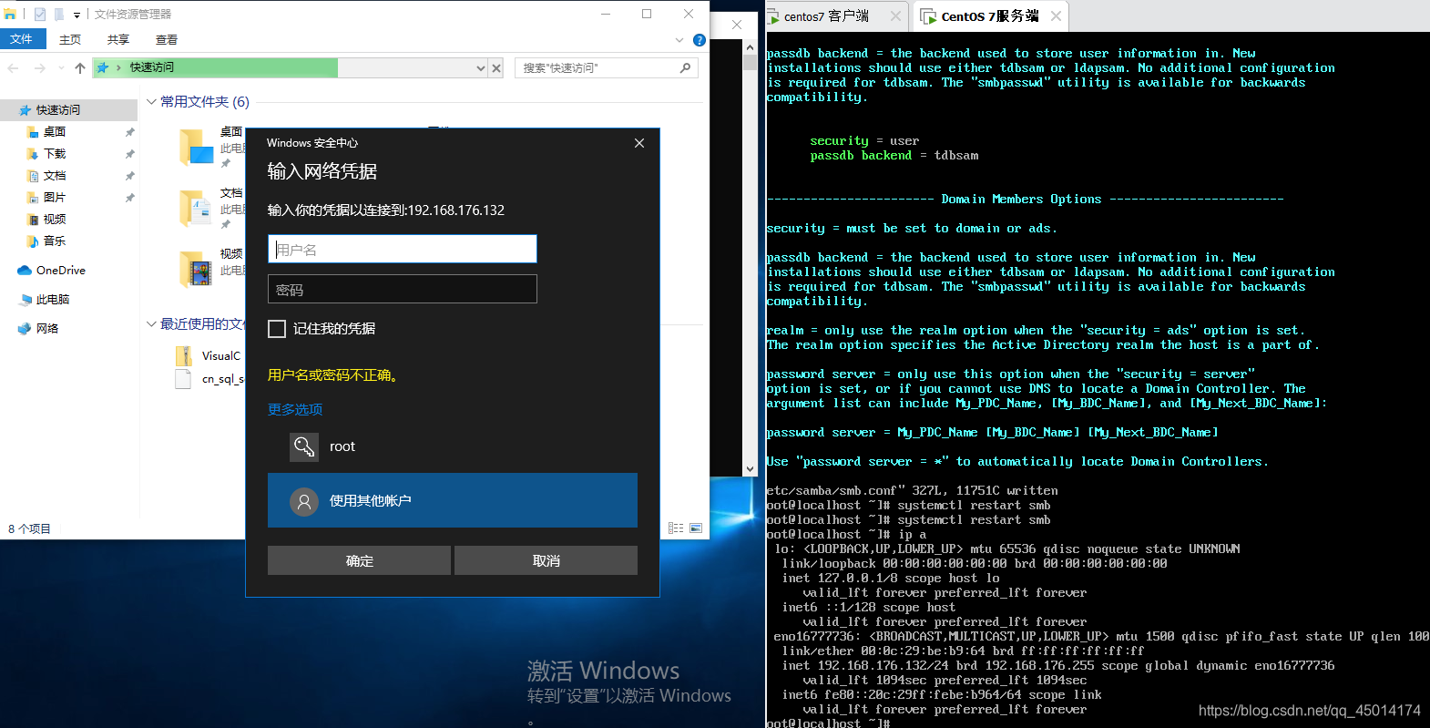This screenshot has height=728, width=1430.
Task: Select 下载 in the navigation pane
Action: (x=55, y=154)
